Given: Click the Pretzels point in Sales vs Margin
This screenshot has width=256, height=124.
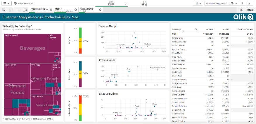Looking at the screenshot, I should click(147, 47).
